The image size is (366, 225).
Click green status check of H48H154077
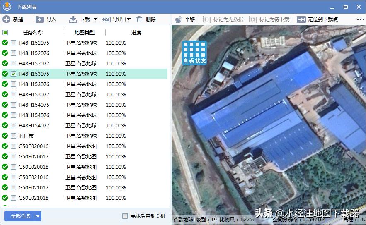coord(5,125)
